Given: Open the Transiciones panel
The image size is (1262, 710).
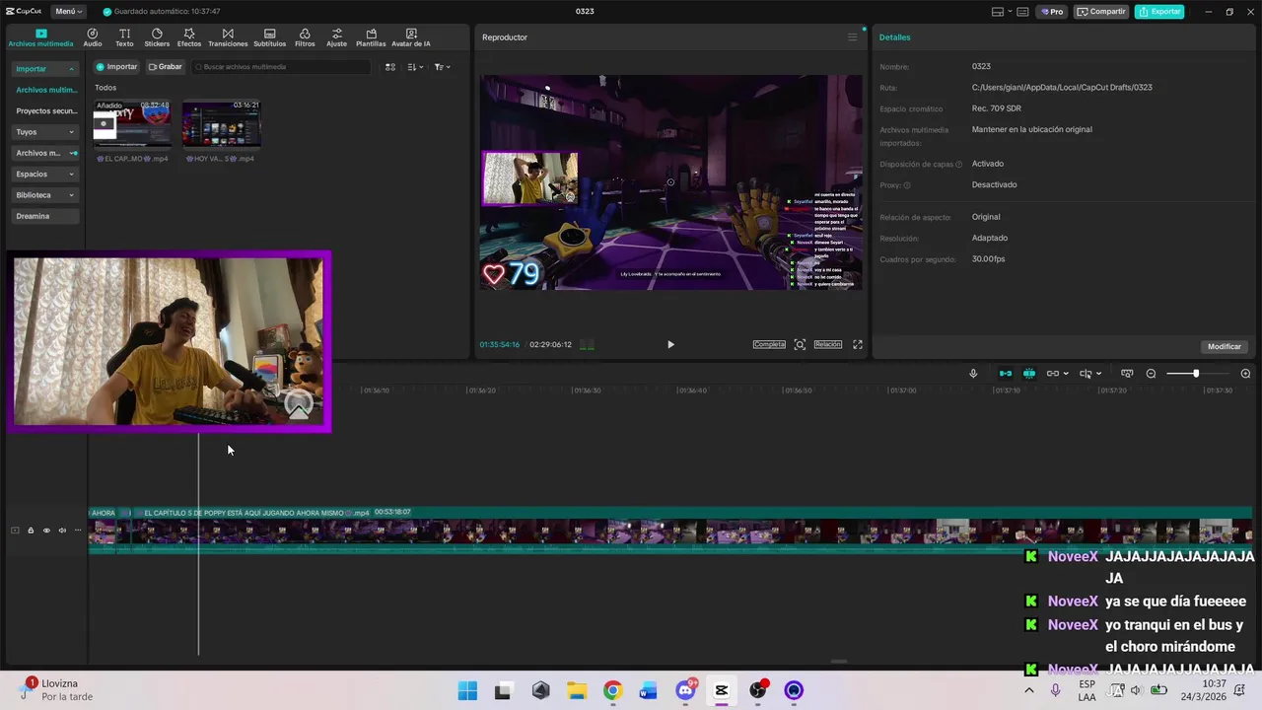Looking at the screenshot, I should (x=228, y=37).
